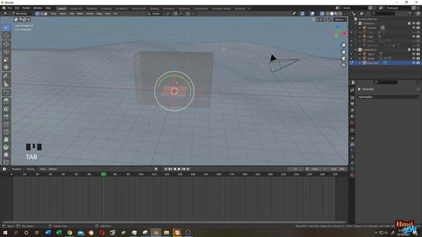
Task: Open the Playback dropdown in timeline
Action: click(18, 169)
